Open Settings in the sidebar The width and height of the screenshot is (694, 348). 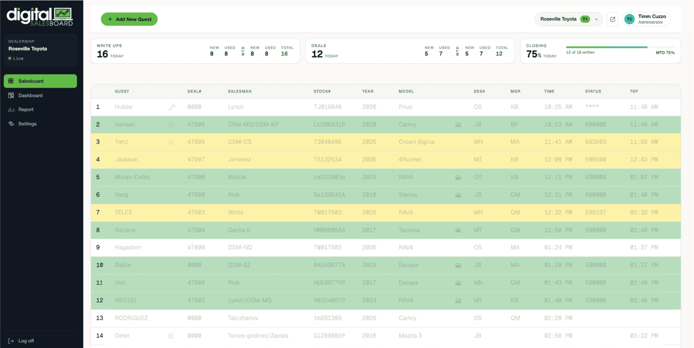(40, 124)
